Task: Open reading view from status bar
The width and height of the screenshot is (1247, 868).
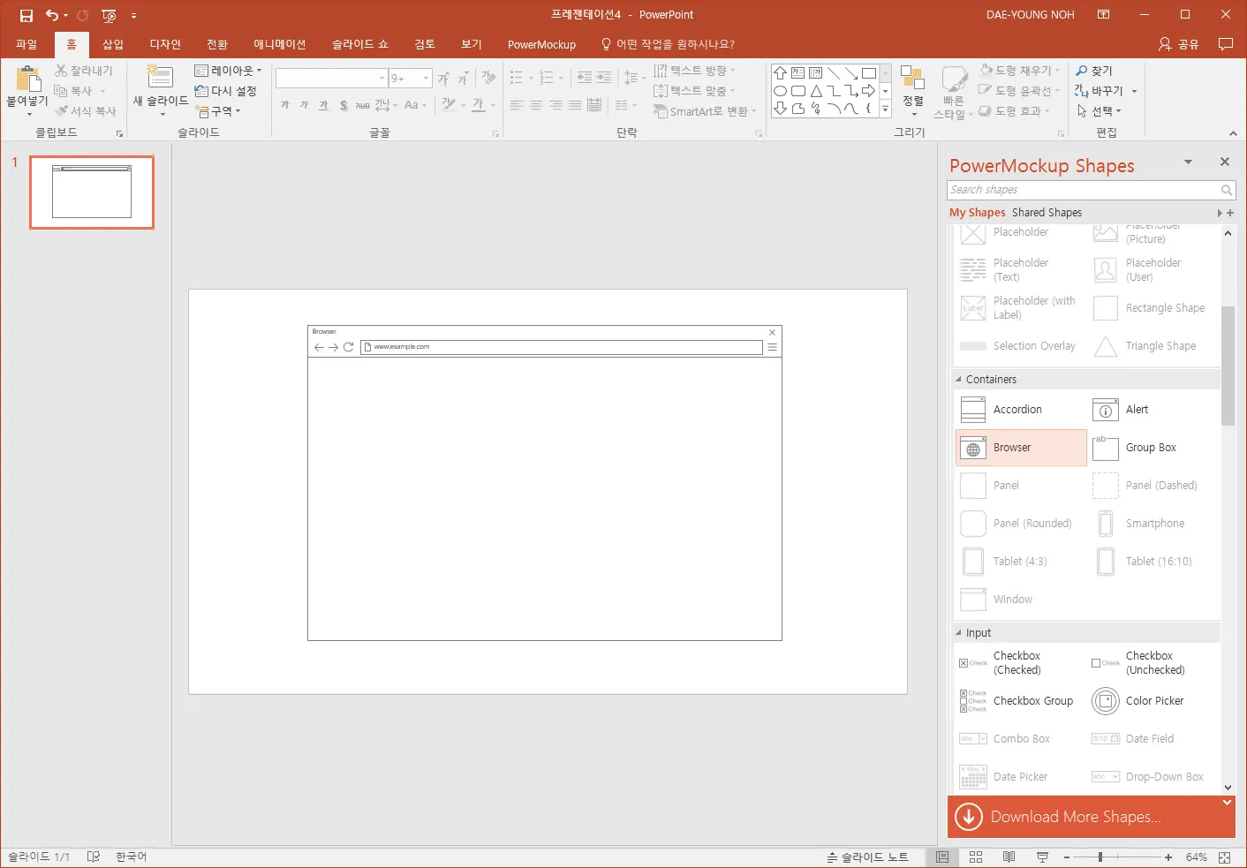Action: (x=1009, y=857)
